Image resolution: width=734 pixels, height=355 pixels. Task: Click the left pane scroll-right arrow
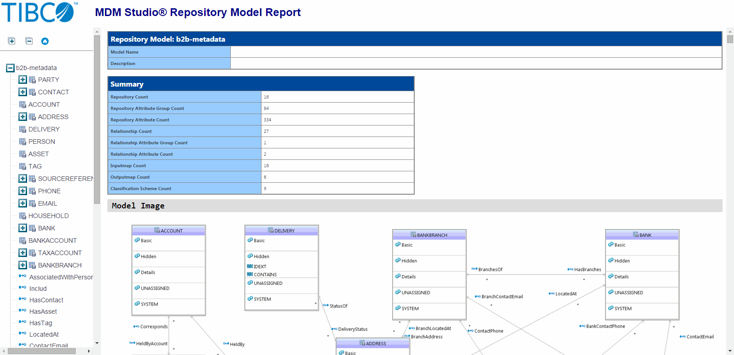point(89,351)
